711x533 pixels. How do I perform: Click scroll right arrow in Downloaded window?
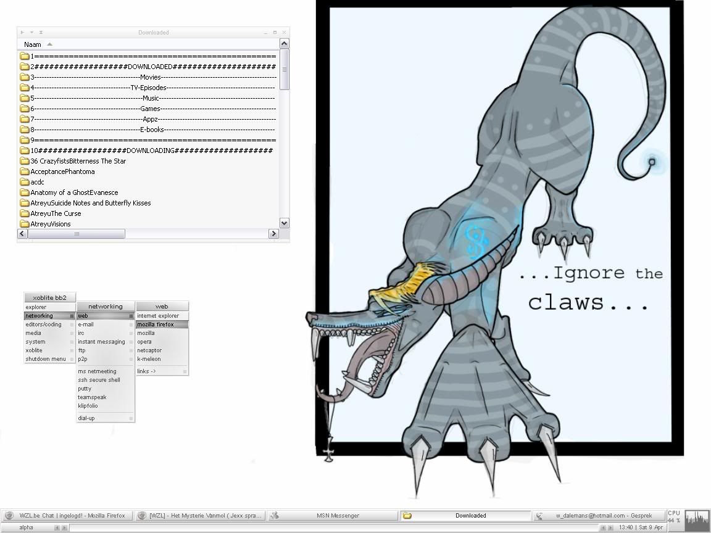pyautogui.click(x=273, y=234)
